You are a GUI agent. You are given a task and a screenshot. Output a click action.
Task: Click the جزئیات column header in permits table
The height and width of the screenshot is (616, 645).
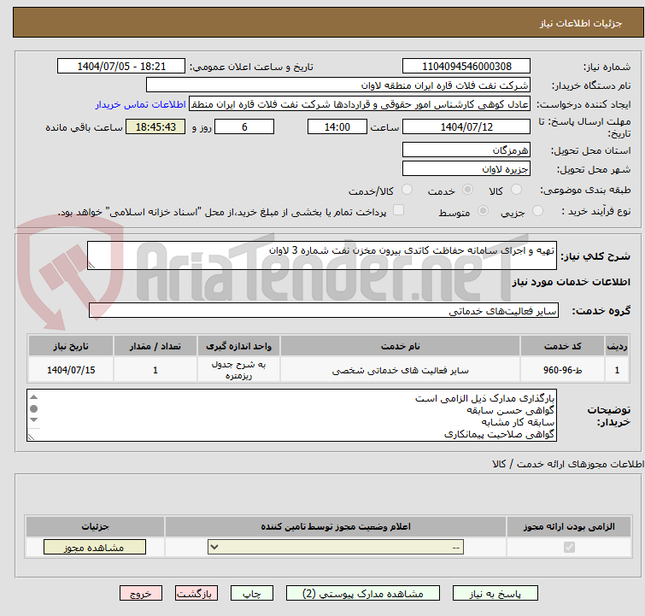[95, 526]
